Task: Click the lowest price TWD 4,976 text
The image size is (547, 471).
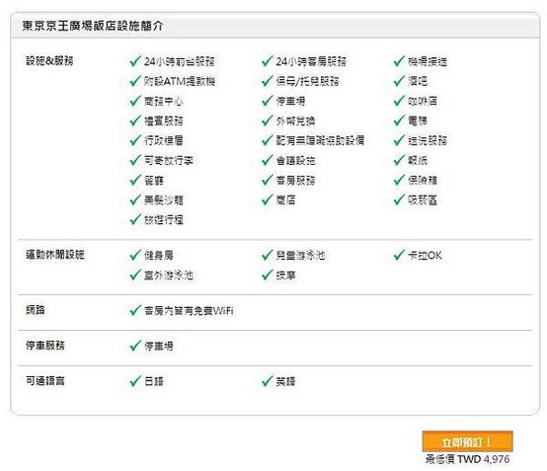Action: pos(467,459)
